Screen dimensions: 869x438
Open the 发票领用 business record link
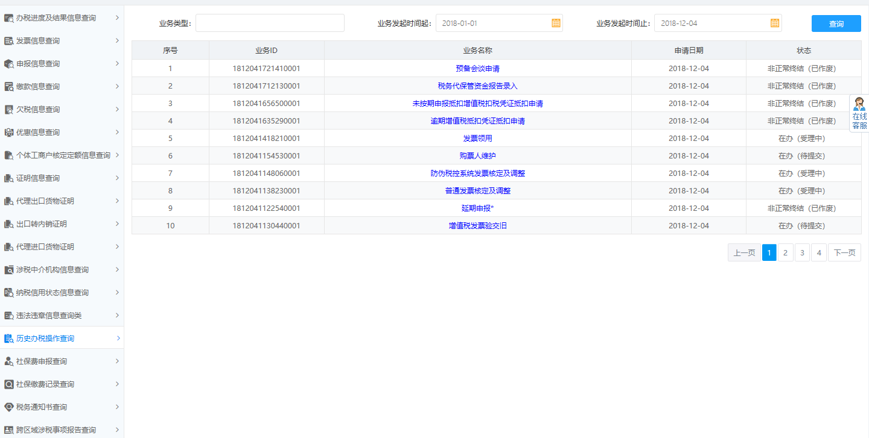pos(477,138)
